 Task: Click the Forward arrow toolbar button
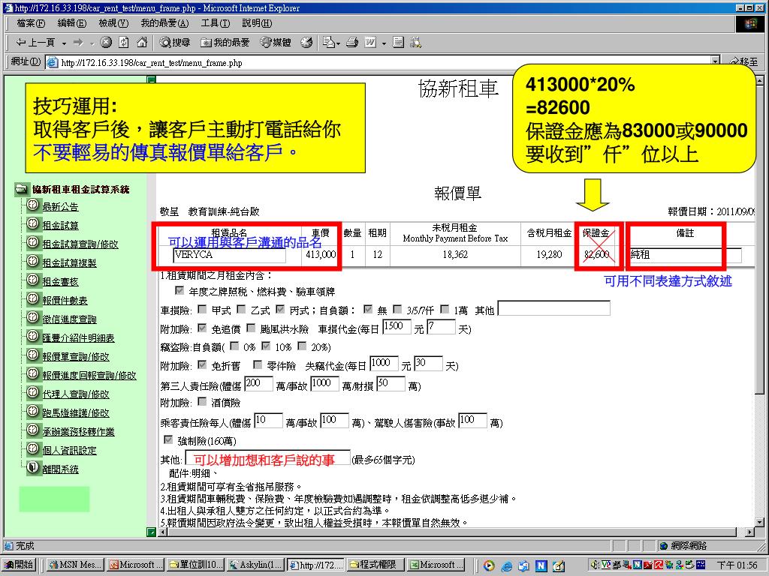(78, 43)
